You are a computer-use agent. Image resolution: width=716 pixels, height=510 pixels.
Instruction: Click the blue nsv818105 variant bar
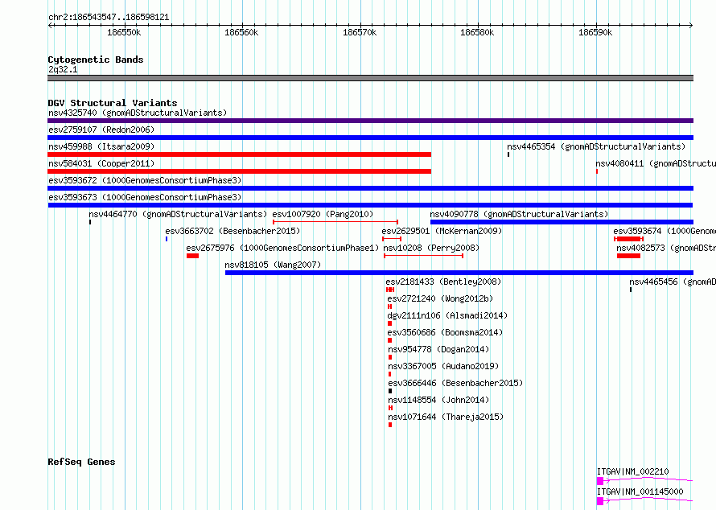tap(459, 273)
